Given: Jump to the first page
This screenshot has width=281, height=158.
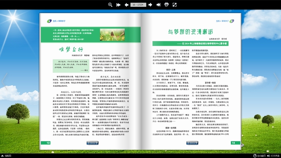Looking at the screenshot, I should point(118,5).
